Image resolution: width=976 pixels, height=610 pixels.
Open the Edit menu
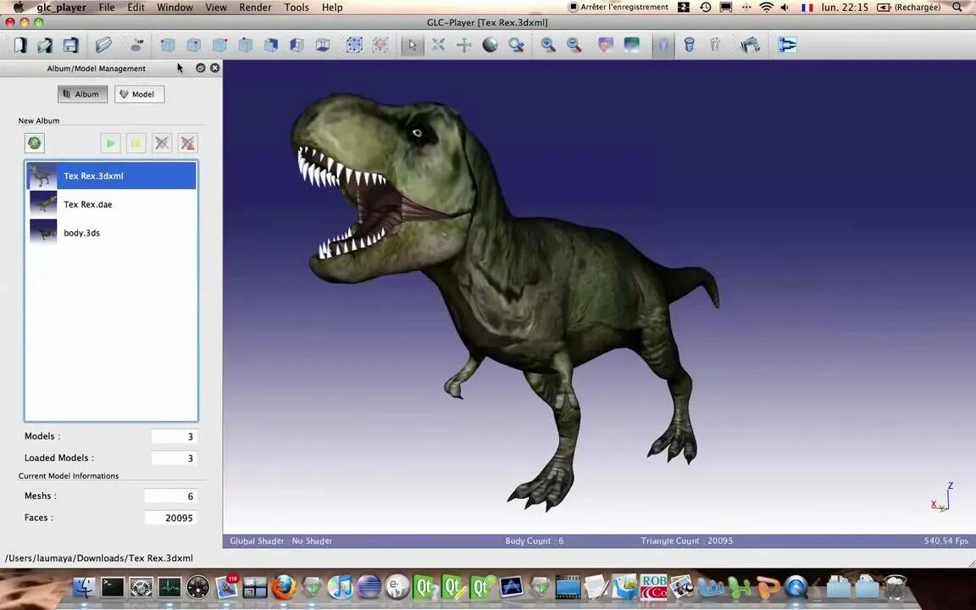[136, 8]
